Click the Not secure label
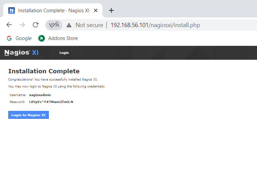This screenshot has height=171, width=257. click(x=89, y=25)
